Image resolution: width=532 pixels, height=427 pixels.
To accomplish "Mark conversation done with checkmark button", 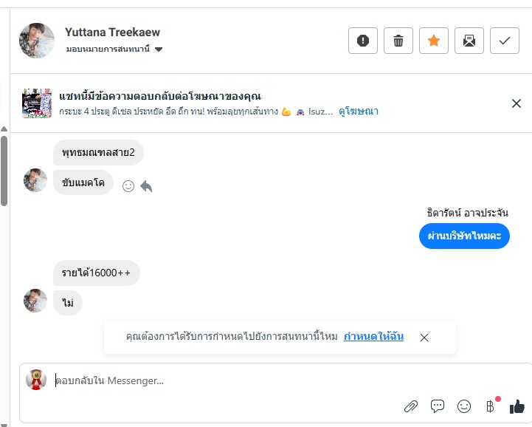I will 505,41.
